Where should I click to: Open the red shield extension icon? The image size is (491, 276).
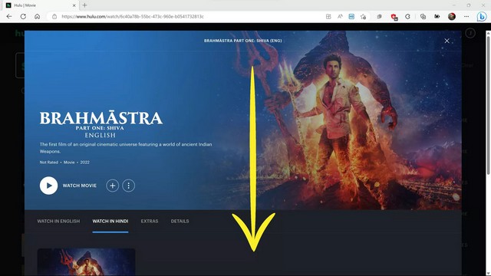pyautogui.click(x=394, y=17)
